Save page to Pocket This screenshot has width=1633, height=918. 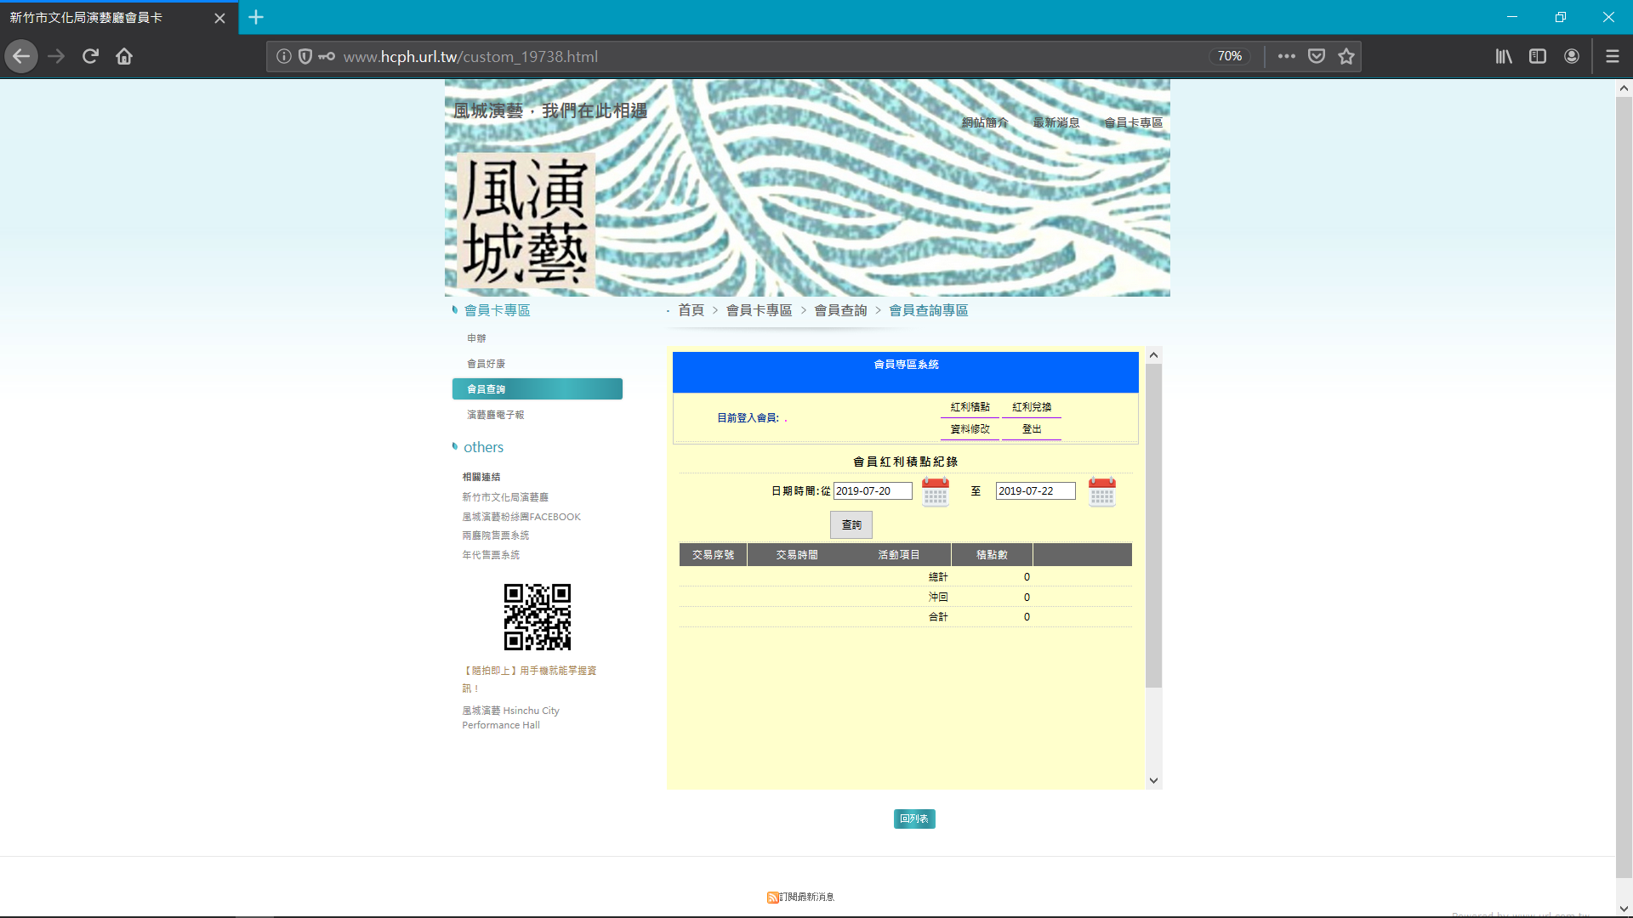tap(1317, 56)
